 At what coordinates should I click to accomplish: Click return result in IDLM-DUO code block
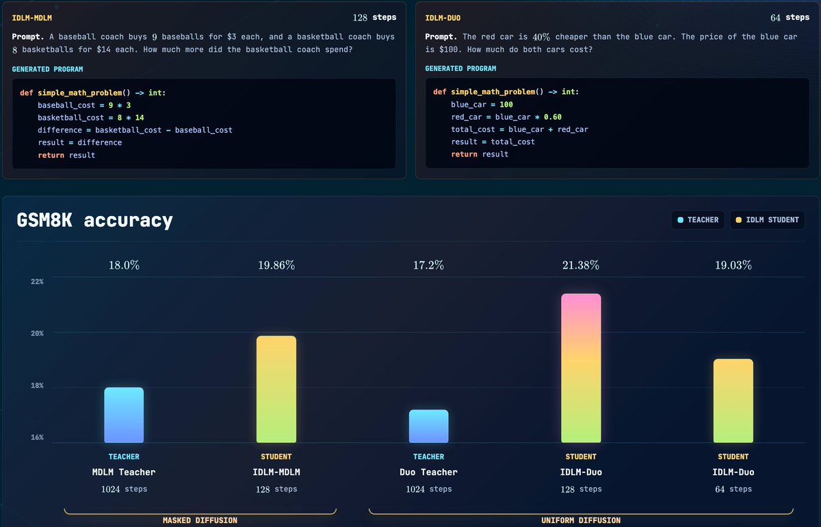coord(480,154)
